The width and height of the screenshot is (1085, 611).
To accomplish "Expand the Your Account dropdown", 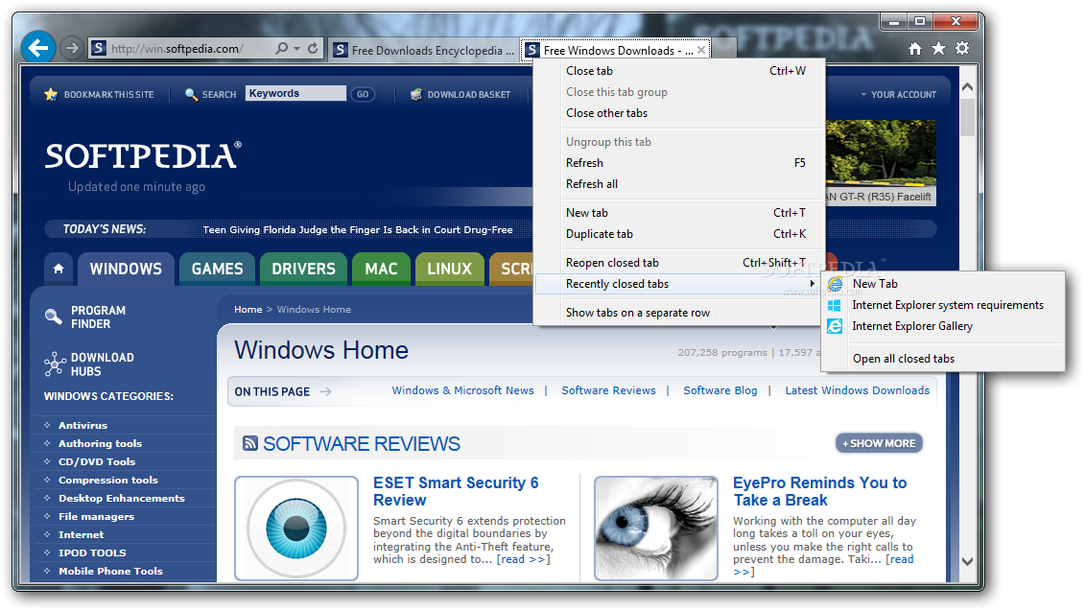I will click(898, 94).
